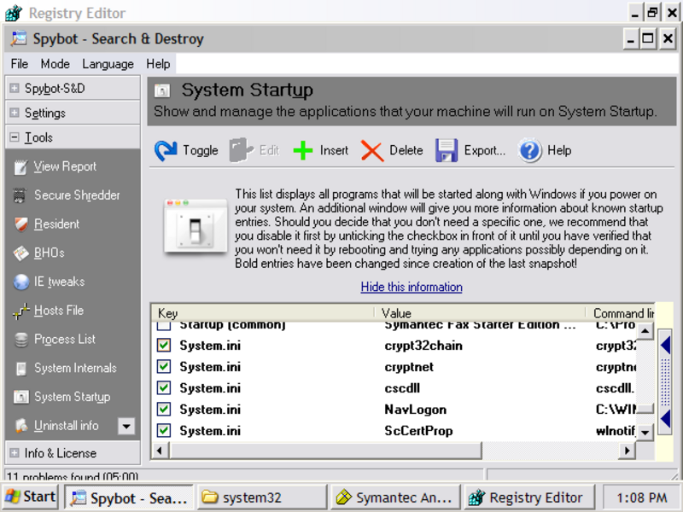Click the lower blue arrow on right panel
The image size is (683, 512).
665,419
